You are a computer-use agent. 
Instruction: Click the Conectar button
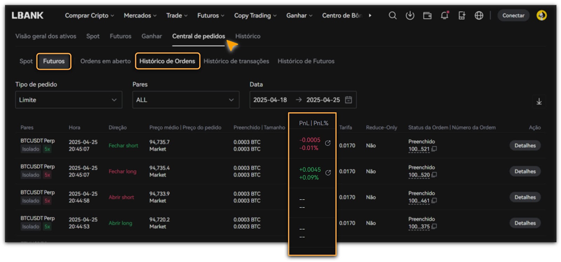pyautogui.click(x=513, y=15)
